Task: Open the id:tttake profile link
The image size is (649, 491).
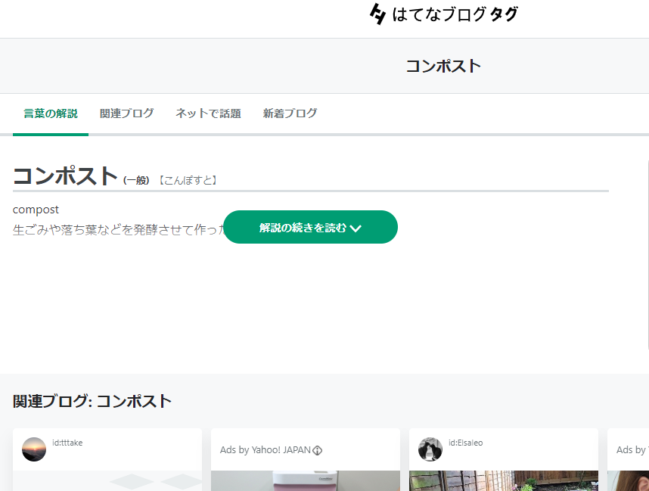Action: coord(67,443)
